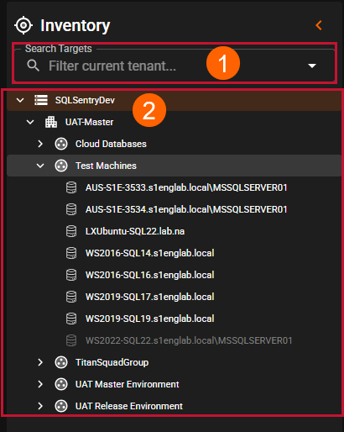This screenshot has height=432, width=344.
Task: Click database icon for AUS-S1E-3533 target
Action: [x=71, y=187]
